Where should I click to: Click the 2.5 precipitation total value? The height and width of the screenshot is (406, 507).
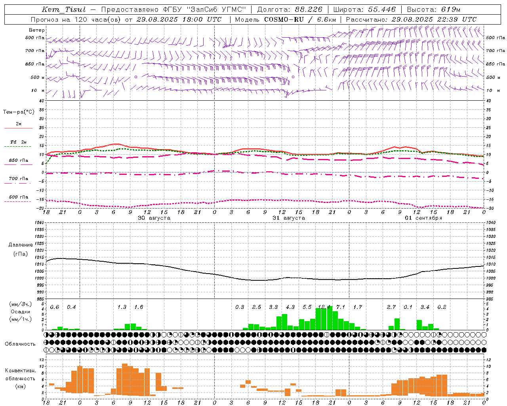[257, 307]
